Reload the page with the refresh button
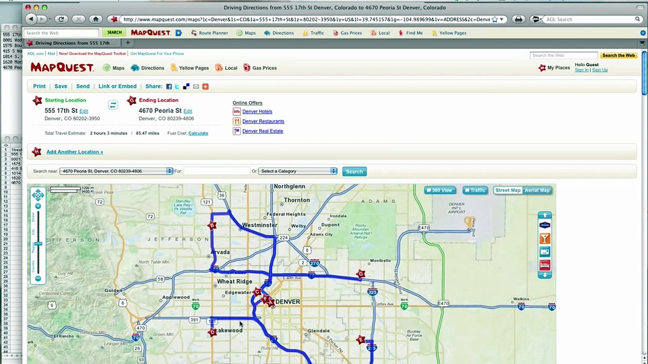Screen dimensions: 648x364 tap(61, 19)
